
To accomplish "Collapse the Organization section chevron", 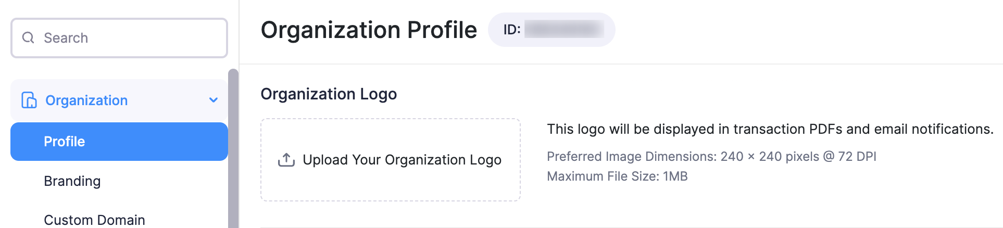I will click(214, 100).
